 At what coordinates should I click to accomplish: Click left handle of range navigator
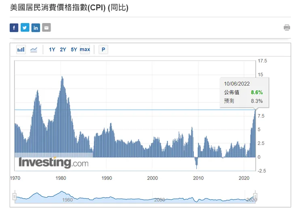(x=15, y=196)
